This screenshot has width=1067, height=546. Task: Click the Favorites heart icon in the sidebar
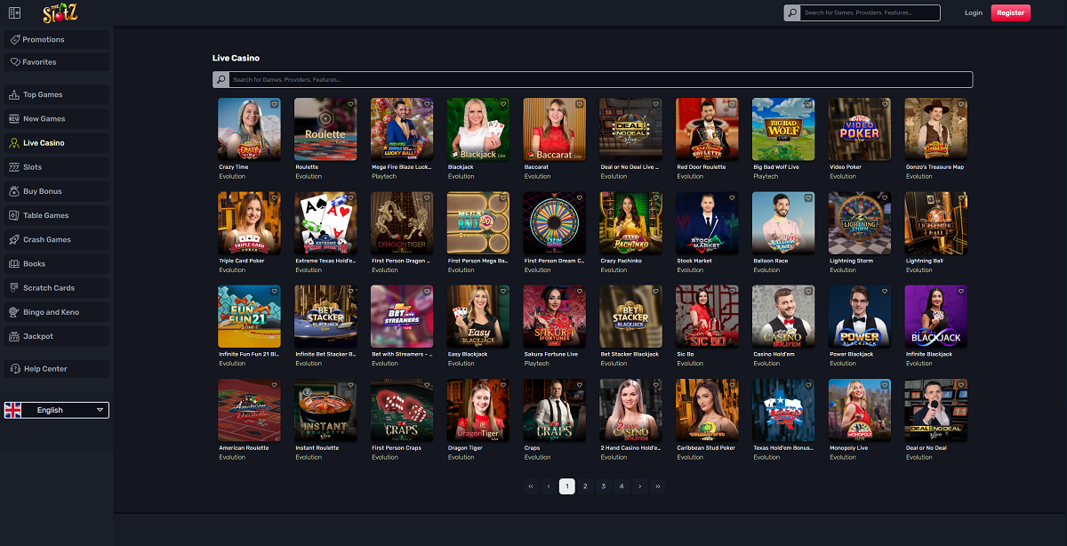(x=14, y=62)
